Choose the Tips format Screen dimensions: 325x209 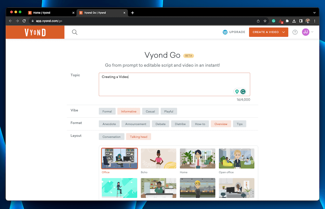click(x=240, y=124)
